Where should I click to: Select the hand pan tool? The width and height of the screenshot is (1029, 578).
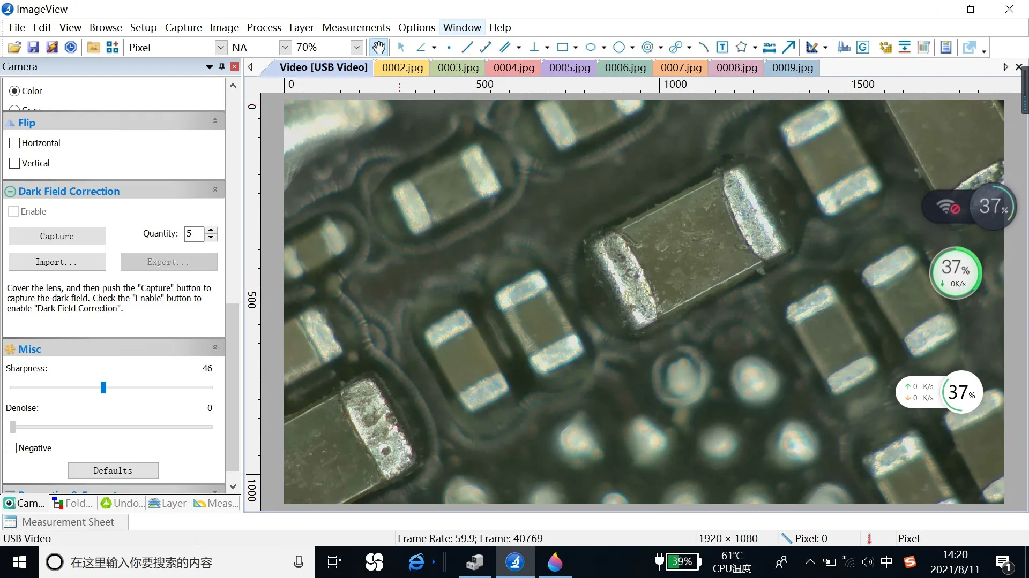click(x=379, y=48)
